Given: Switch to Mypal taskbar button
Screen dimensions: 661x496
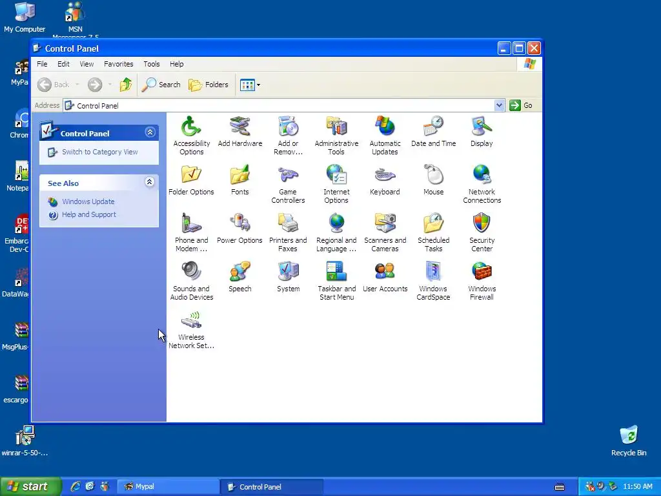Looking at the screenshot, I should (168, 487).
